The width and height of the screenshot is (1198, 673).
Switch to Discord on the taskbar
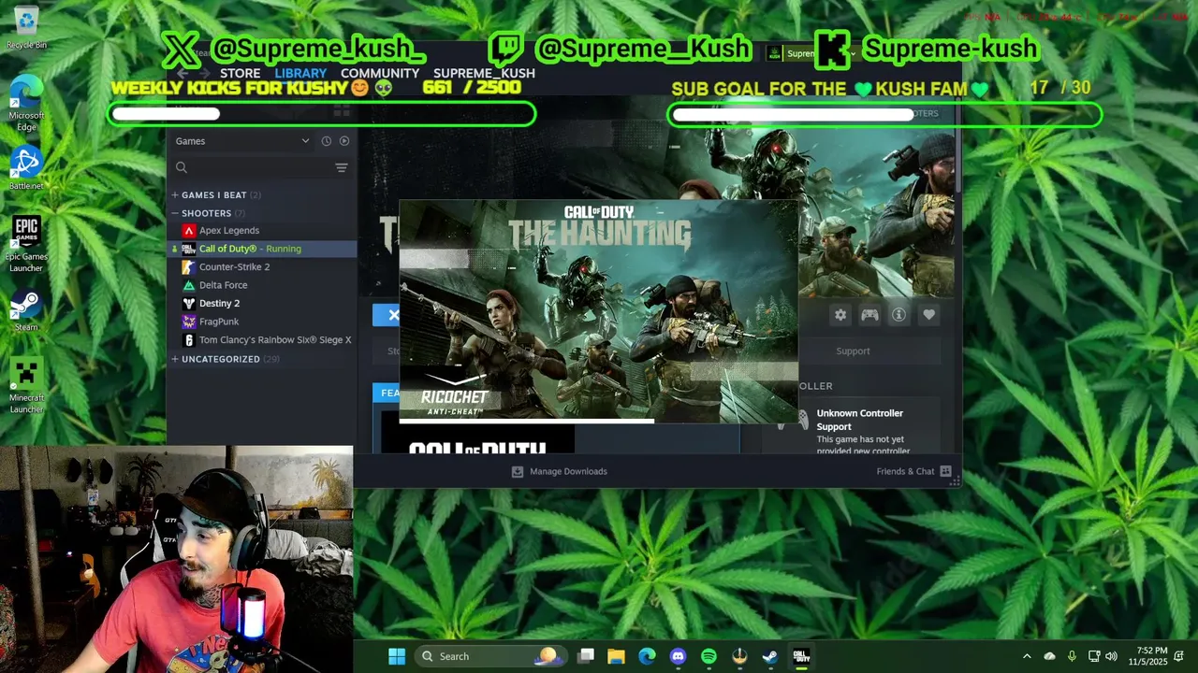click(x=678, y=656)
